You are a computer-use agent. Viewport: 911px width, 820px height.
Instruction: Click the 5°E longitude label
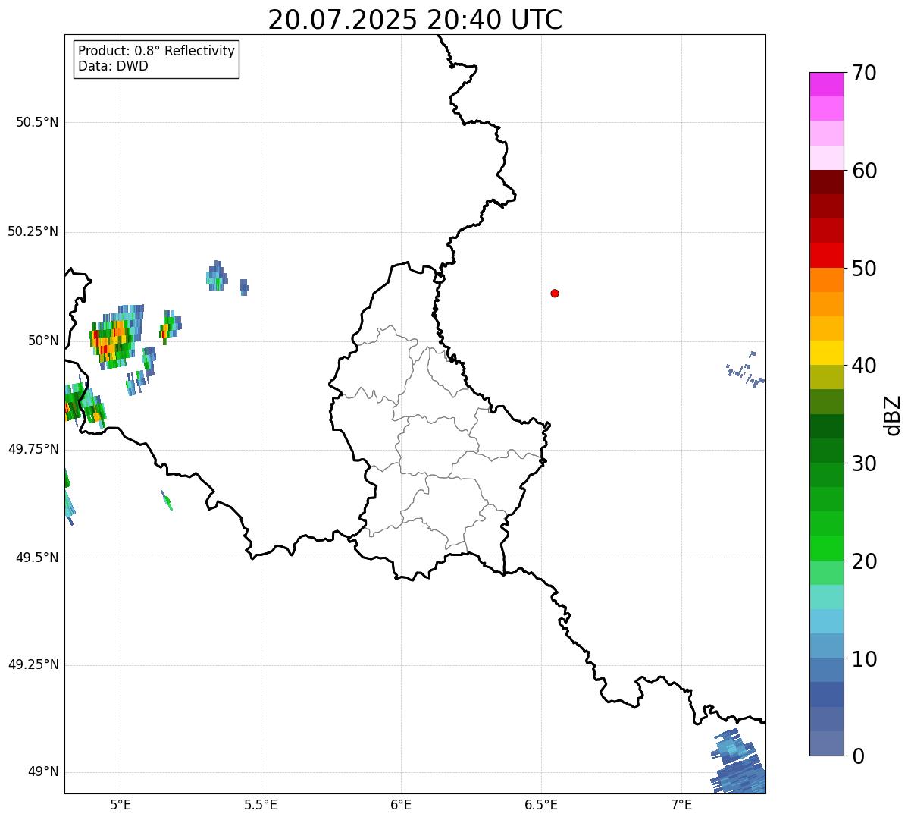pos(121,804)
